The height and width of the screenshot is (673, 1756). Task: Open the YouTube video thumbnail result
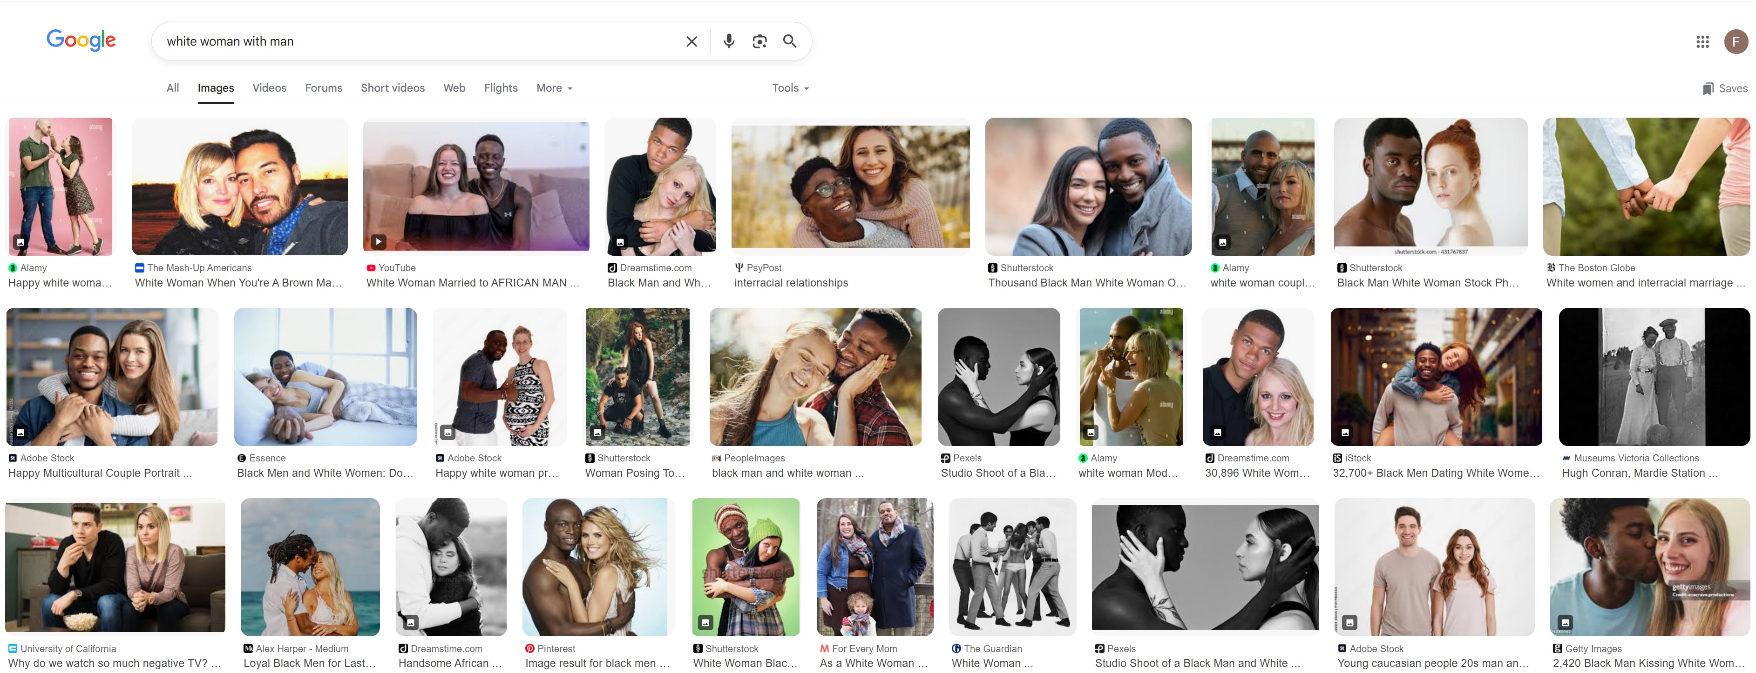click(476, 187)
